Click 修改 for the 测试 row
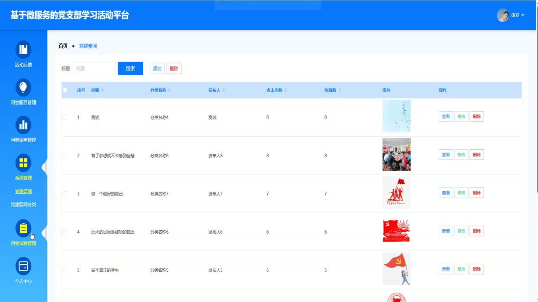The width and height of the screenshot is (538, 302). [461, 117]
